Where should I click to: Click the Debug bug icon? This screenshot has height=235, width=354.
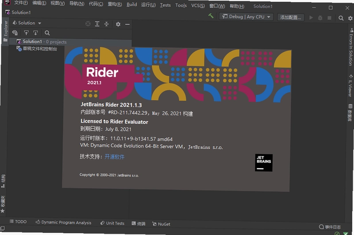[x=320, y=18]
